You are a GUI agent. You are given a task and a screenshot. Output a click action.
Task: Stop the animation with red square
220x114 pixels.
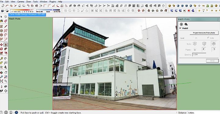pyautogui.click(x=189, y=10)
